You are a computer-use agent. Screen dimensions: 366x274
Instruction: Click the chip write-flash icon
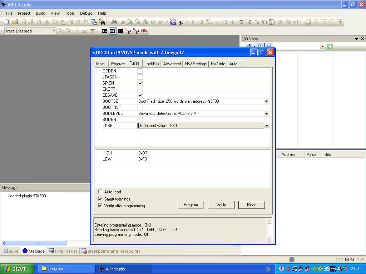click(x=120, y=31)
